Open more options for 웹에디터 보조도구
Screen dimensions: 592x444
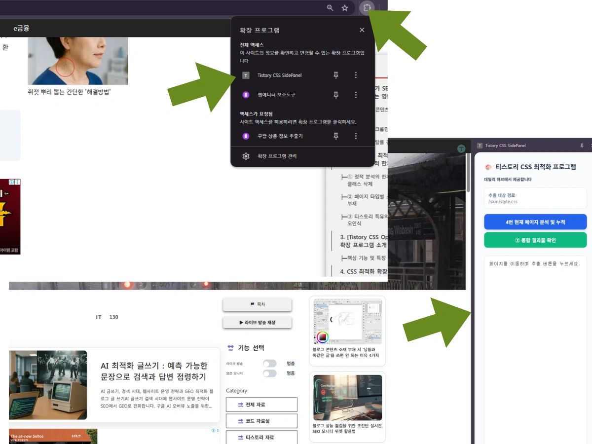click(x=356, y=95)
